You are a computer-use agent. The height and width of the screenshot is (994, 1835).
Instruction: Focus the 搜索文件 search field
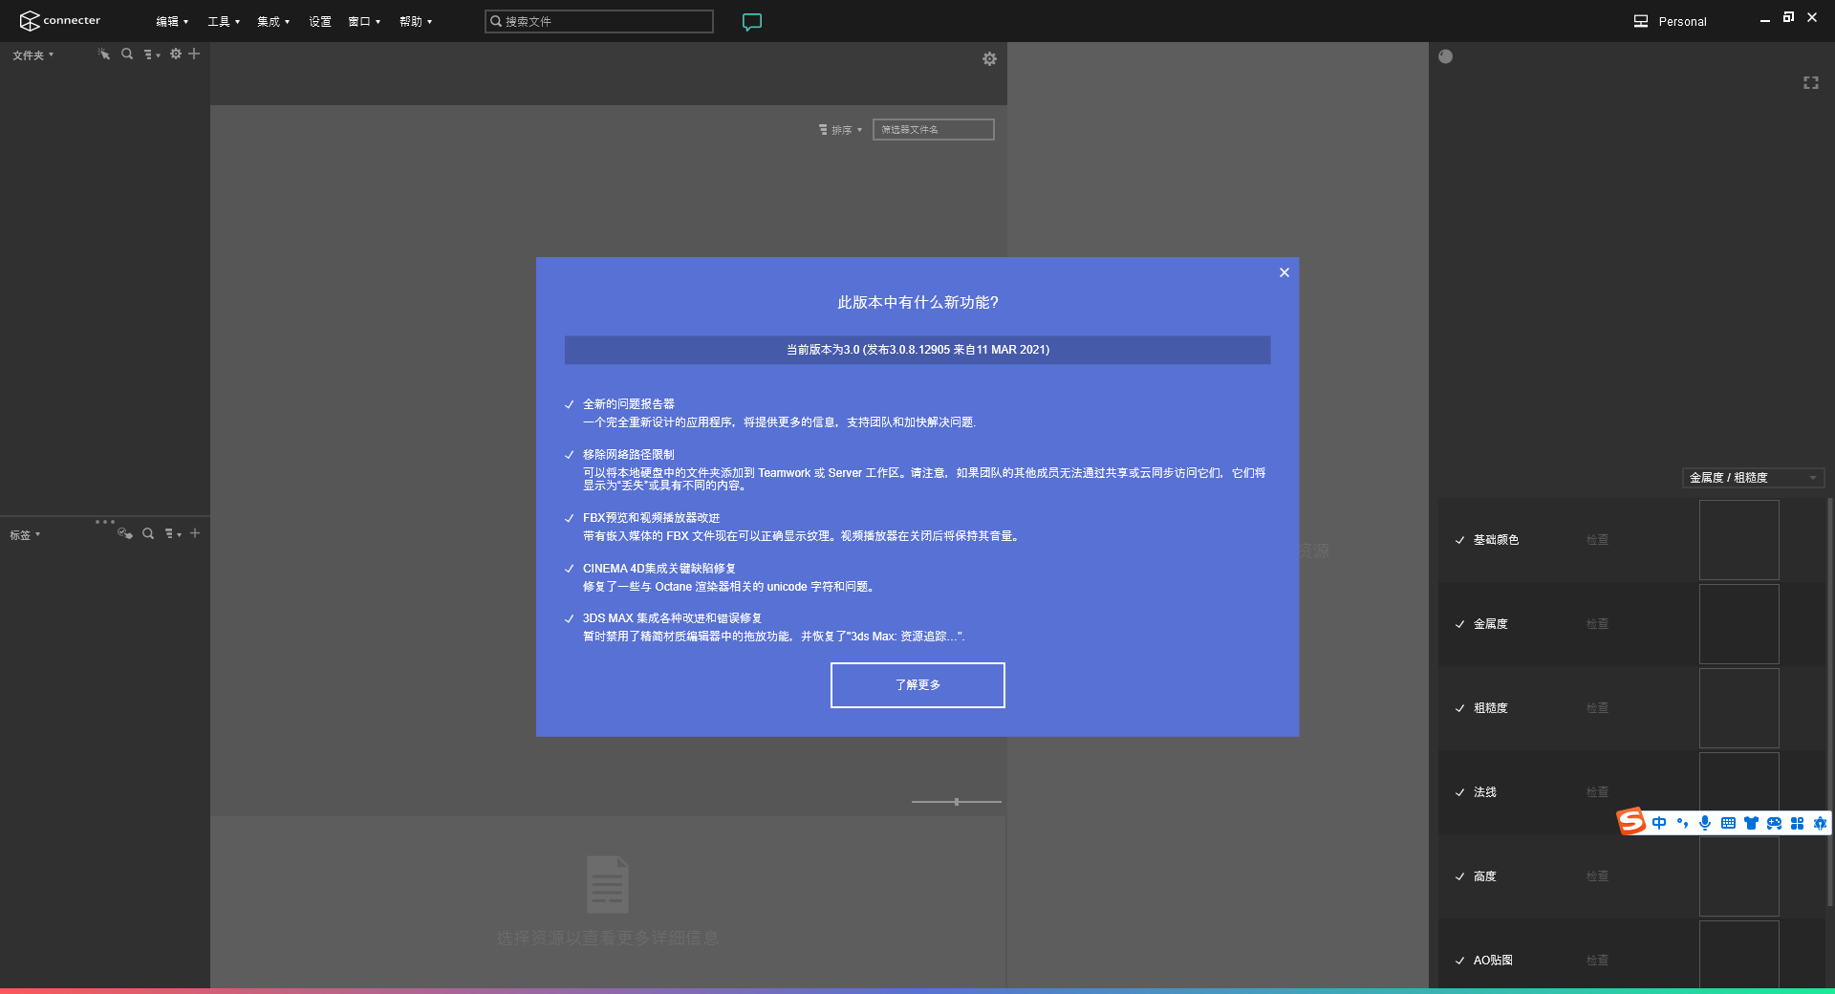(x=599, y=21)
